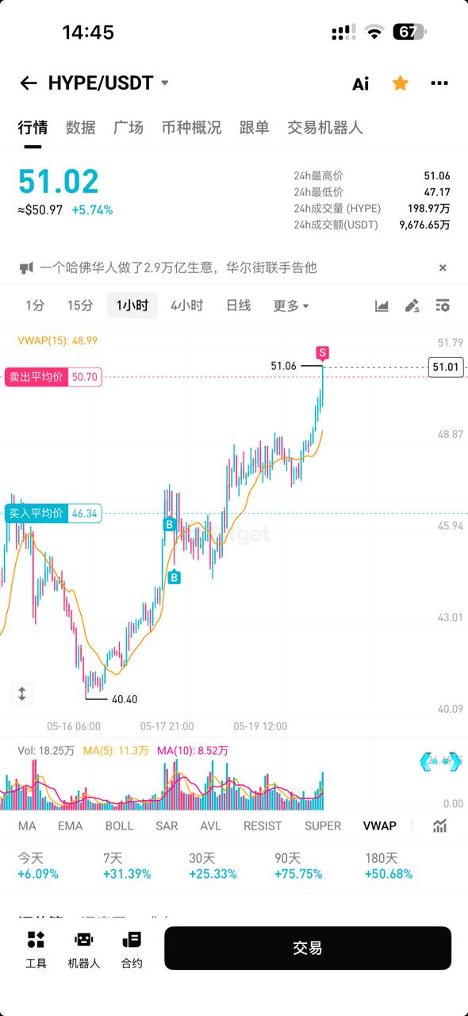The image size is (468, 1016).
Task: Open the chart type icon
Action: 382,306
